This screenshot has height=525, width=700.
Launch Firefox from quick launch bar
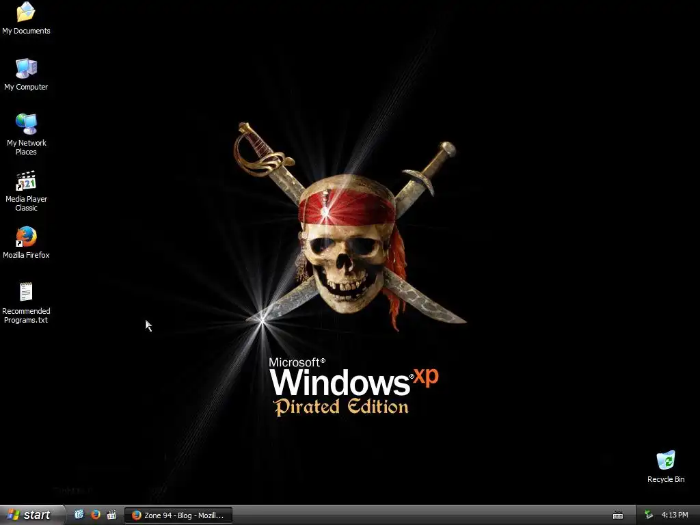pyautogui.click(x=96, y=515)
